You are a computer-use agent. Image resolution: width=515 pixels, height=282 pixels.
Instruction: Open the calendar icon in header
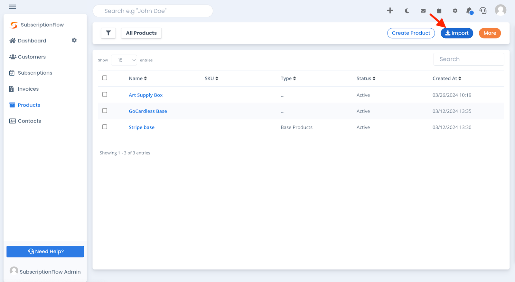point(439,11)
